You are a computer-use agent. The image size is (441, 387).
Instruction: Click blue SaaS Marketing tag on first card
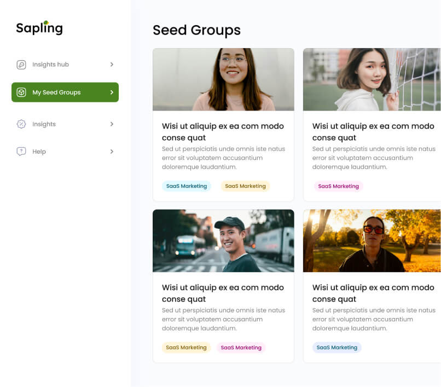pyautogui.click(x=187, y=186)
